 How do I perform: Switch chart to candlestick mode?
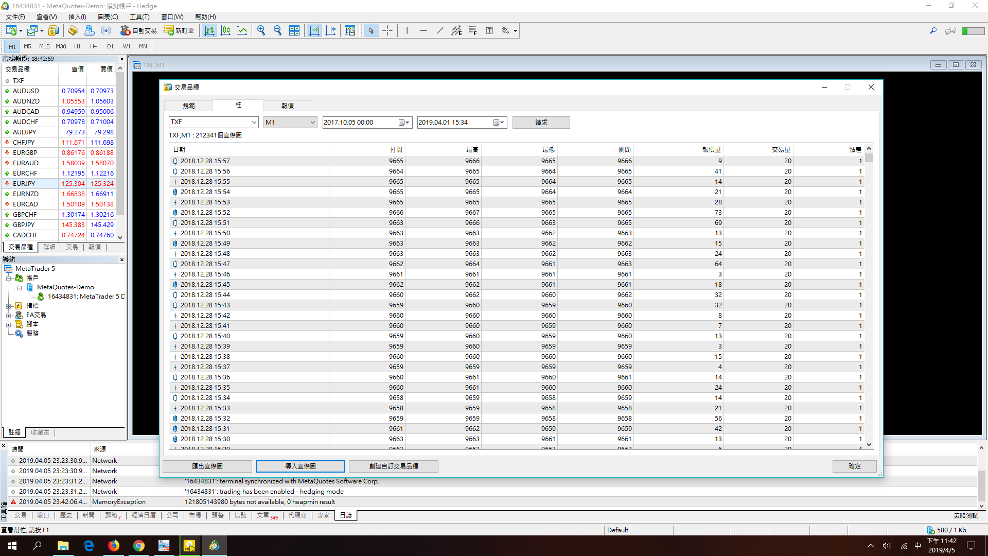[x=225, y=30]
